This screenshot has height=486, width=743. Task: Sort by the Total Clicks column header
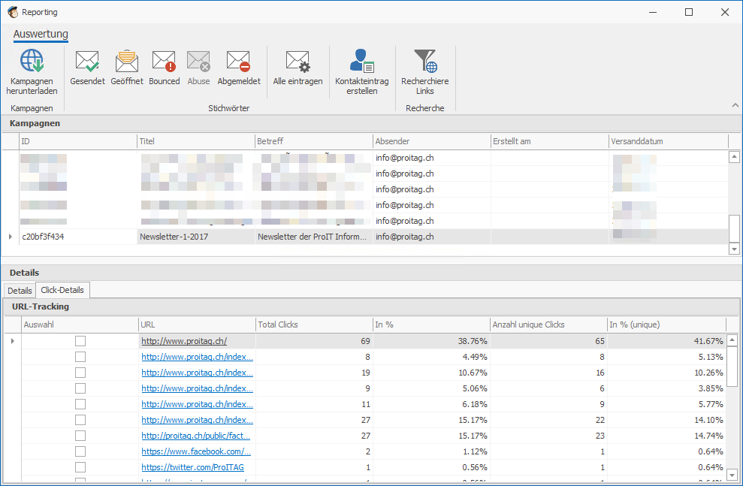[x=313, y=325]
